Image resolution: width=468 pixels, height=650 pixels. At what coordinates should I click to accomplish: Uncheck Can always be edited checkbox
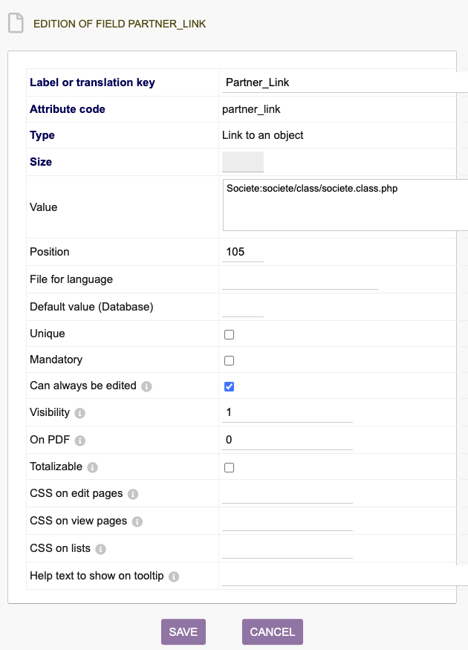click(x=230, y=387)
